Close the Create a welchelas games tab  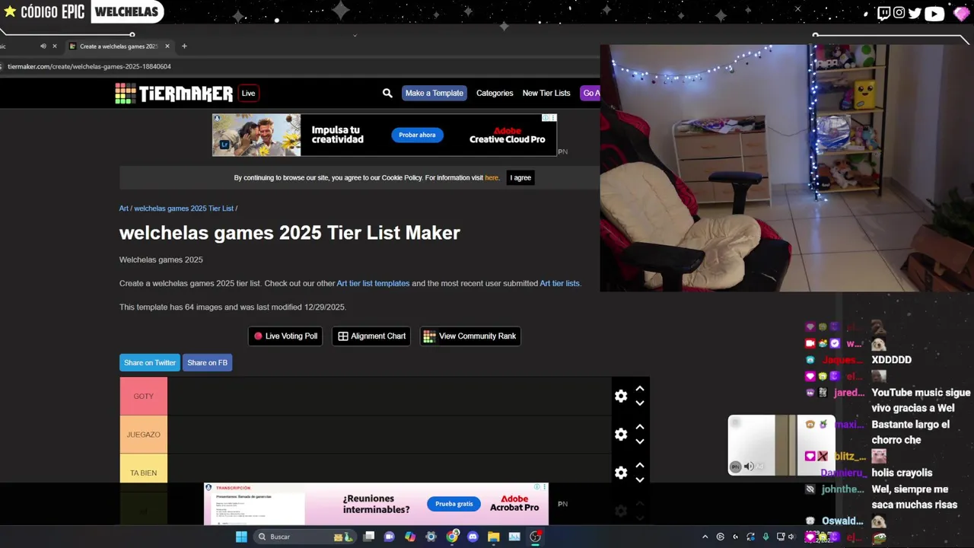[167, 46]
